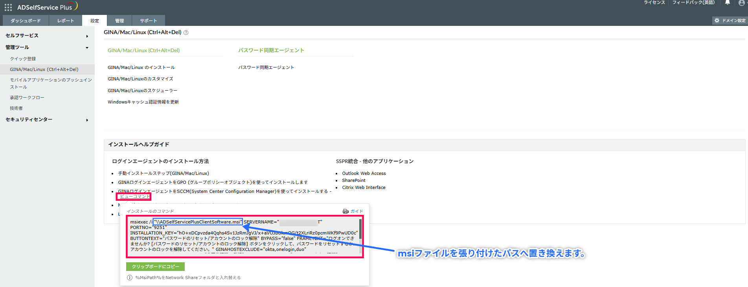This screenshot has height=287, width=748.
Task: Open the SharePoint link
Action: (354, 180)
